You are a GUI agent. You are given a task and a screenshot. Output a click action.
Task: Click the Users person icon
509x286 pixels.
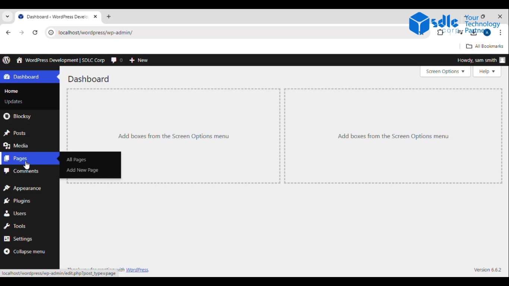[x=7, y=213]
